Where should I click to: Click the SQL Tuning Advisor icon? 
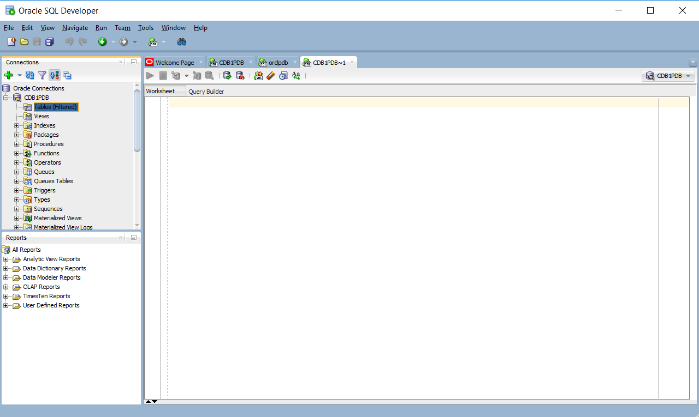pyautogui.click(x=209, y=76)
